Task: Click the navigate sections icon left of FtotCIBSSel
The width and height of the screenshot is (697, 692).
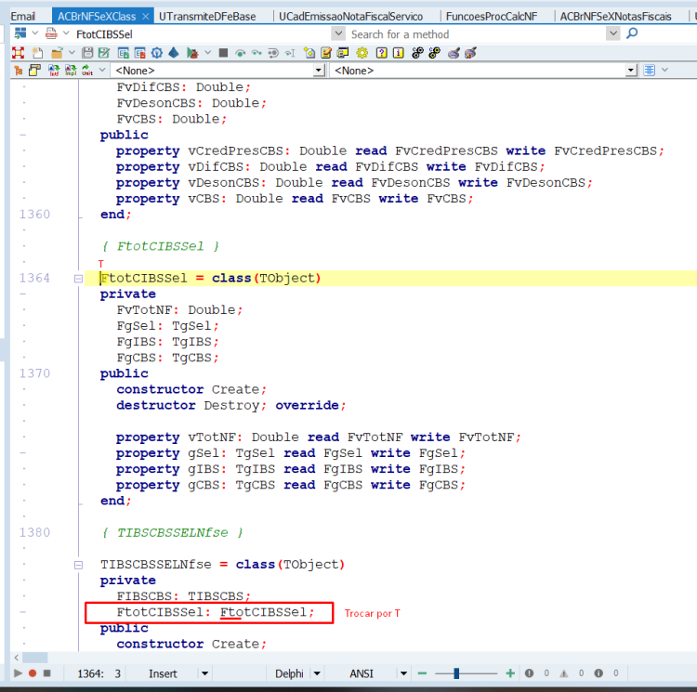Action: (x=20, y=33)
